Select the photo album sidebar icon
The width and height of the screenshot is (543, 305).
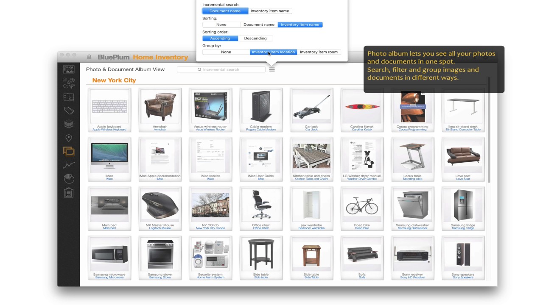68,151
